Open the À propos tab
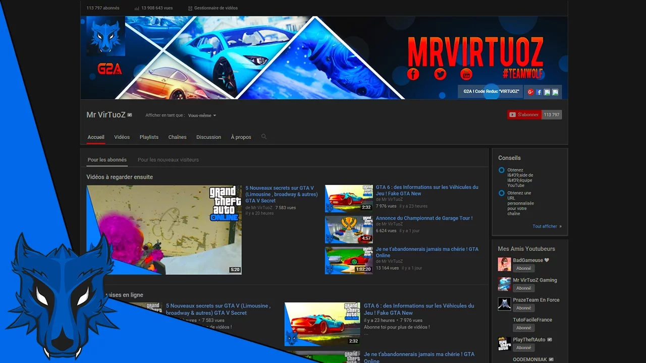Viewport: 646px width, 363px height. click(x=241, y=137)
